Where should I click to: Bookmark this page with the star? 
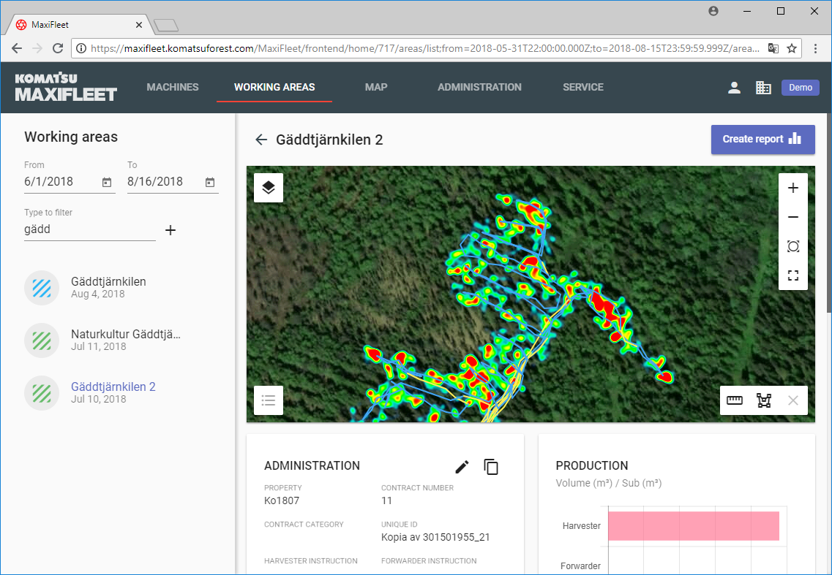coord(792,48)
